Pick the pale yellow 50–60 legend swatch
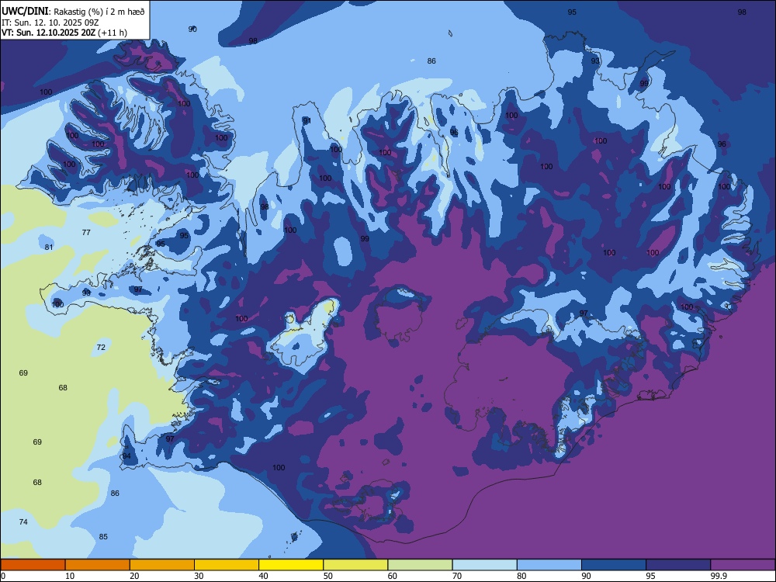The width and height of the screenshot is (776, 582). coord(356,565)
